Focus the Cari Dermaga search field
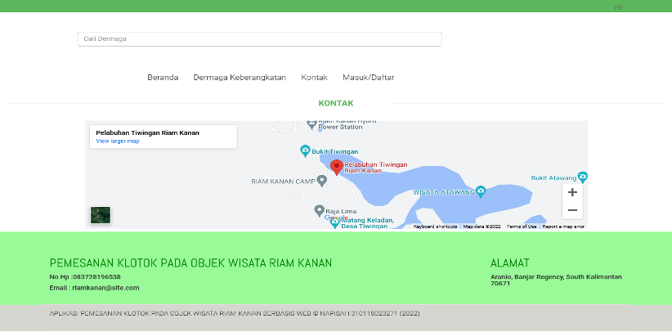This screenshot has height=332, width=672. 259,39
